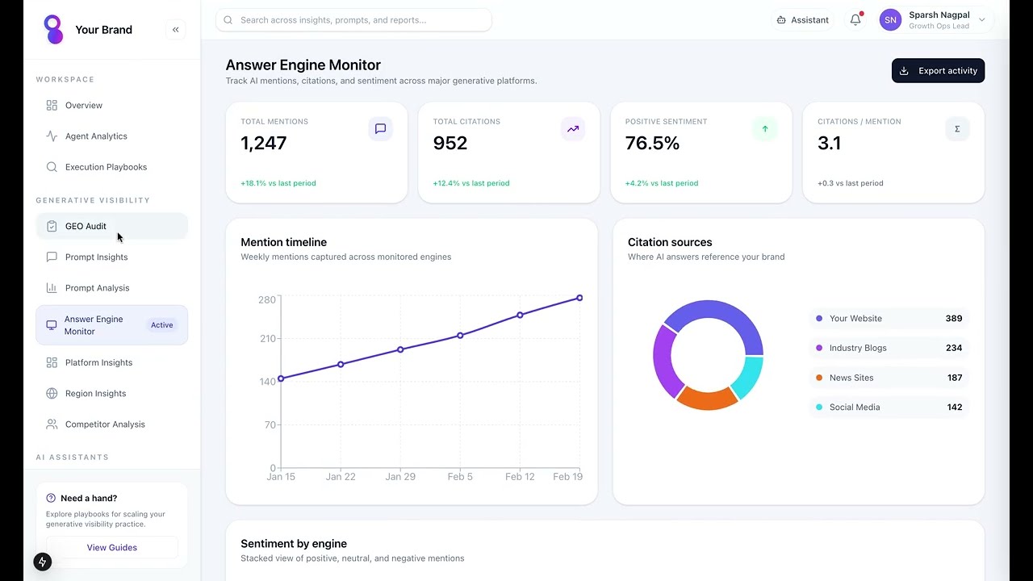The width and height of the screenshot is (1033, 581).
Task: Click the SN user avatar
Action: point(890,20)
